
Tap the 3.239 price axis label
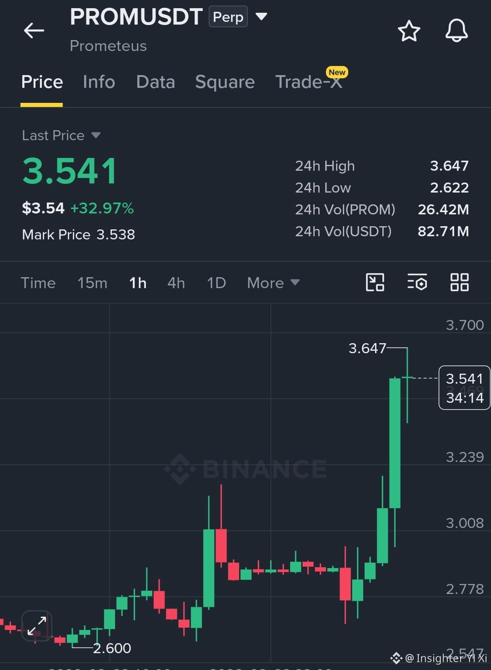[465, 457]
